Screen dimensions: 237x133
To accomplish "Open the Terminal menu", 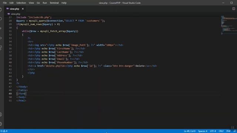I will click(54, 3).
